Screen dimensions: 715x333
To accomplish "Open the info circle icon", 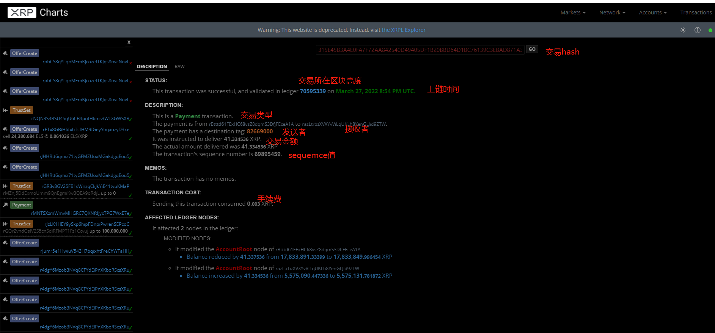I will click(698, 30).
